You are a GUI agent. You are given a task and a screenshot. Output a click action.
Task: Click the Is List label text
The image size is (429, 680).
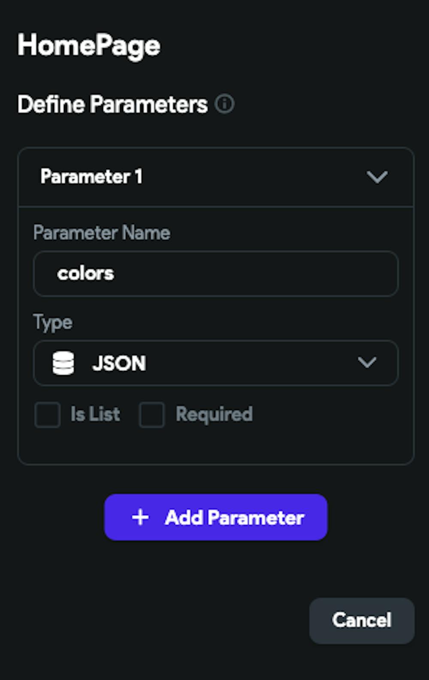pyautogui.click(x=95, y=414)
